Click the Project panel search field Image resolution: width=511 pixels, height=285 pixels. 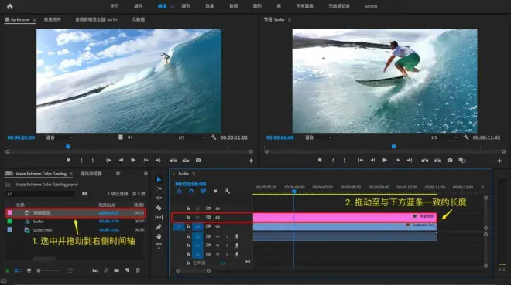[40, 194]
